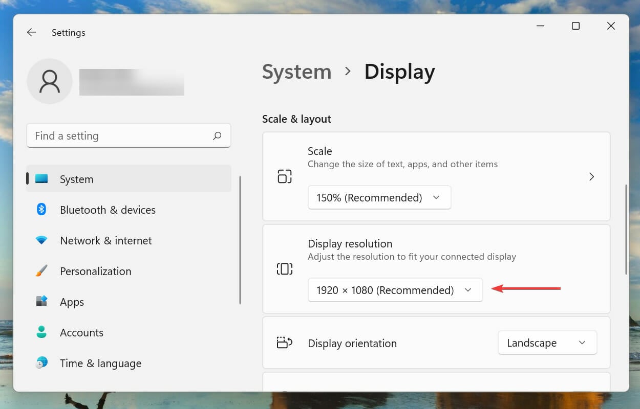640x409 pixels.
Task: Maximize the Settings window
Action: pos(575,26)
